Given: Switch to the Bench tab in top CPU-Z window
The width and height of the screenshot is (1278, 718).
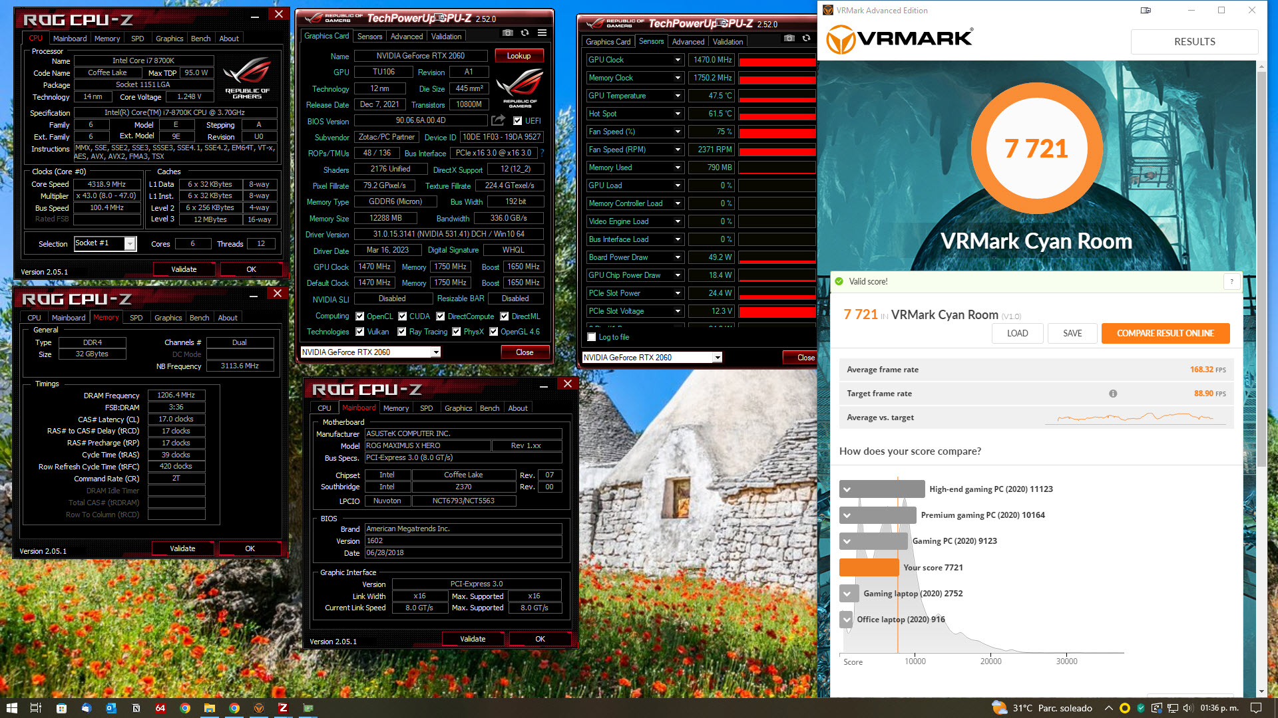Looking at the screenshot, I should (x=200, y=39).
